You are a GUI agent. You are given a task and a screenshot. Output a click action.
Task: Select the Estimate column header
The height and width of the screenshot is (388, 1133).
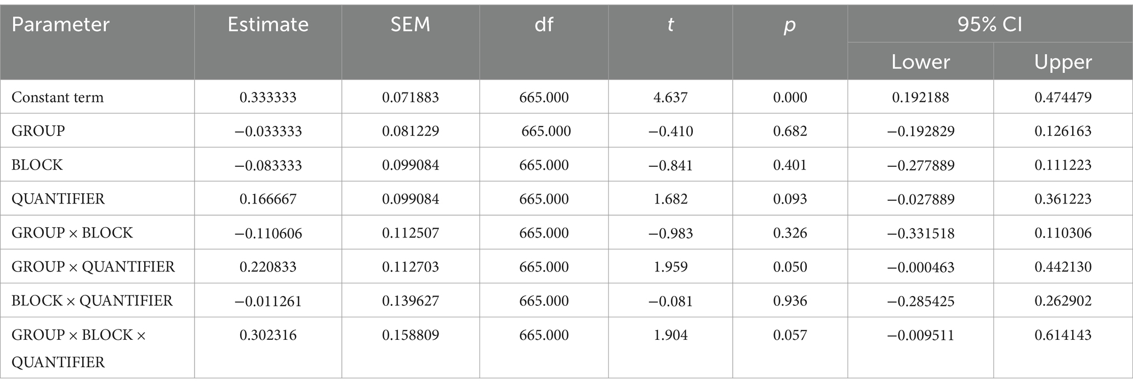coord(268,25)
